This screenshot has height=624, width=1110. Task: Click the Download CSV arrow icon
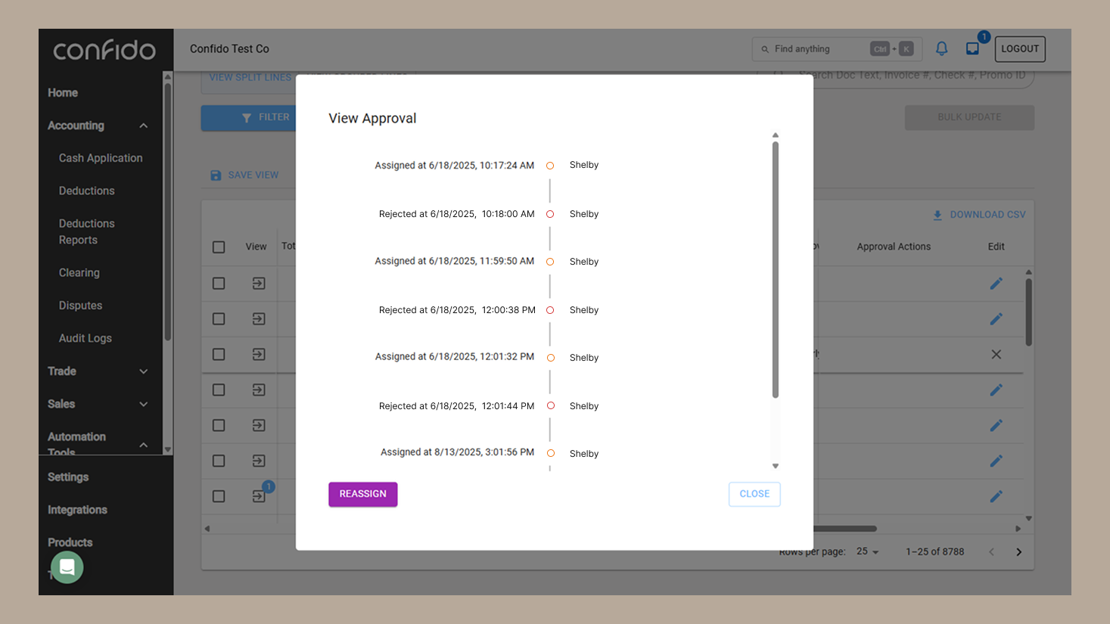pos(937,215)
